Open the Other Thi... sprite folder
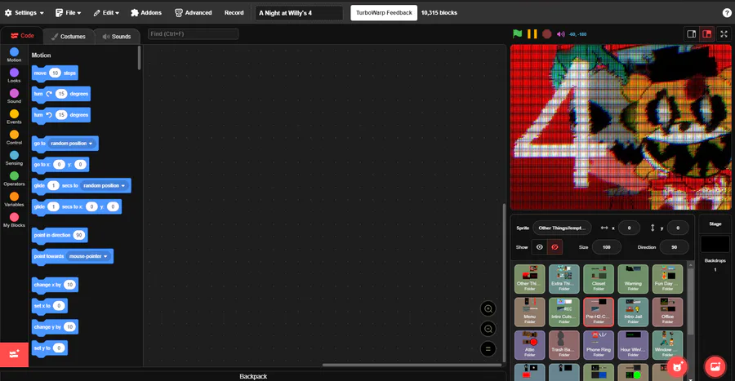 [x=530, y=279]
